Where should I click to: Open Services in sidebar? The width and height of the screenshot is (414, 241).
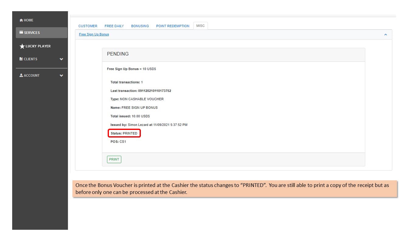click(42, 32)
